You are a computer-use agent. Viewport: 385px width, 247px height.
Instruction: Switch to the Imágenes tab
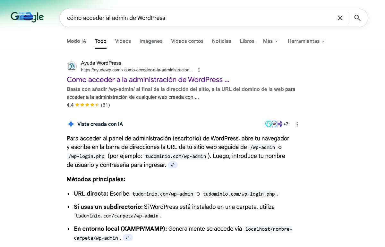(x=151, y=41)
